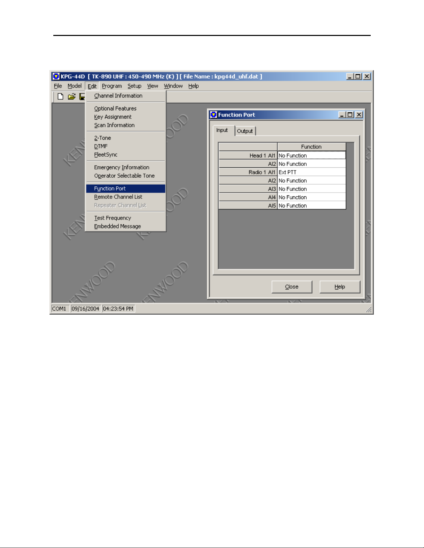
Task: Click the 09/16/2004 date in status bar
Action: coord(85,308)
